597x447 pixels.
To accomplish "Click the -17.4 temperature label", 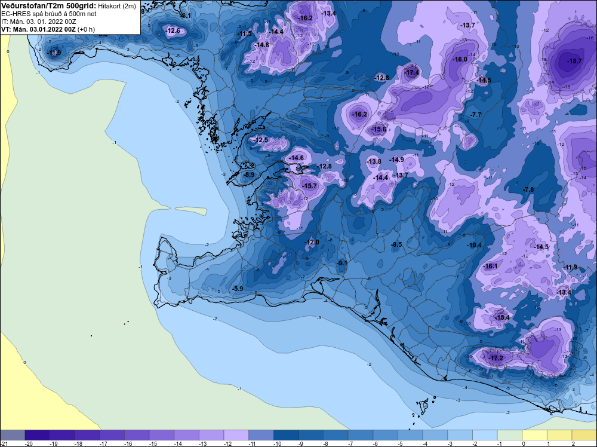I will pos(411,72).
